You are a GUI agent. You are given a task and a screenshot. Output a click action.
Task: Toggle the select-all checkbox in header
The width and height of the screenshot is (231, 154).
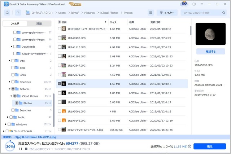tap(59, 22)
